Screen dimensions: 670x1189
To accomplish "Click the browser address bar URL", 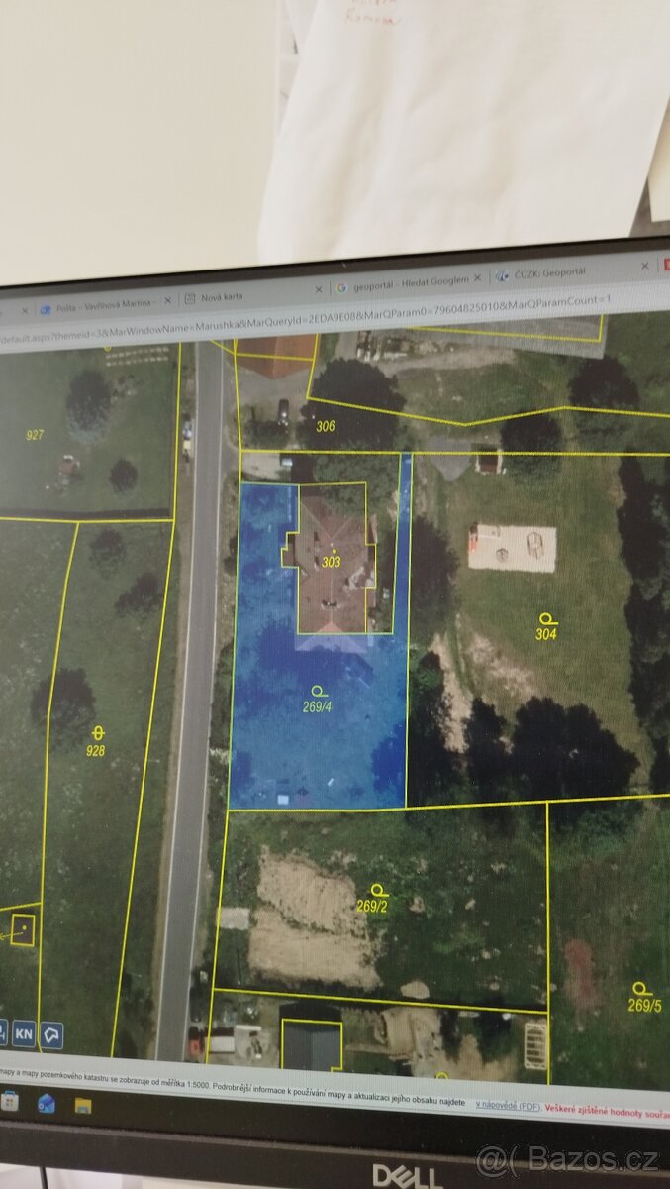I will (297, 321).
